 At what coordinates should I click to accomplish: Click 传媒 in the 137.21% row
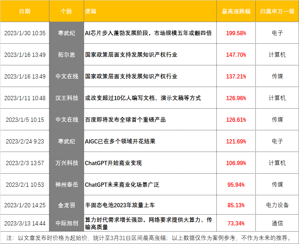[x=277, y=77]
